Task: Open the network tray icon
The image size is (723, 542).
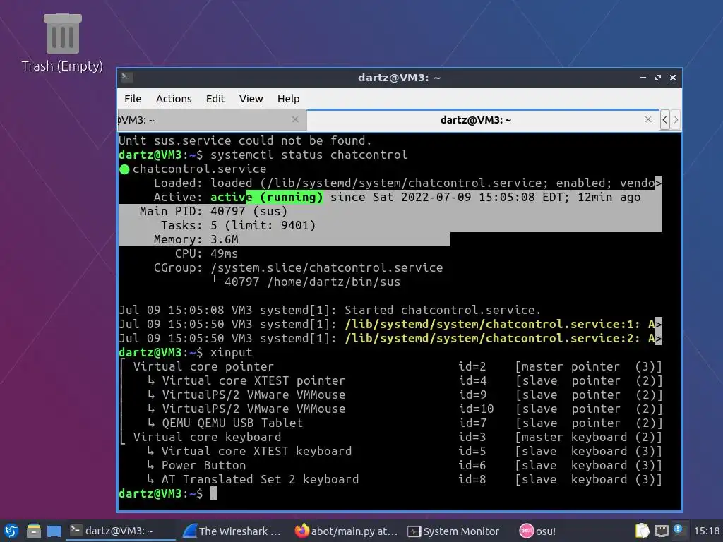Action: (x=661, y=531)
